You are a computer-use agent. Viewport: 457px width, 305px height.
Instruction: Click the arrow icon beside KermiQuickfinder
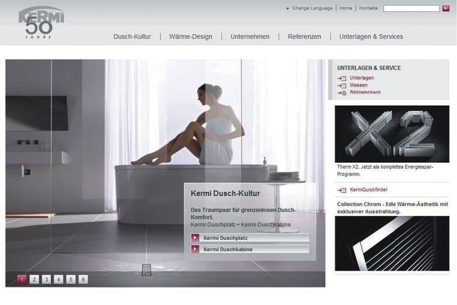(341, 190)
